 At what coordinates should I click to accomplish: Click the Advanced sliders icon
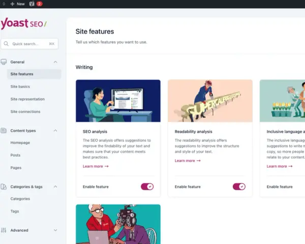pos(4,230)
